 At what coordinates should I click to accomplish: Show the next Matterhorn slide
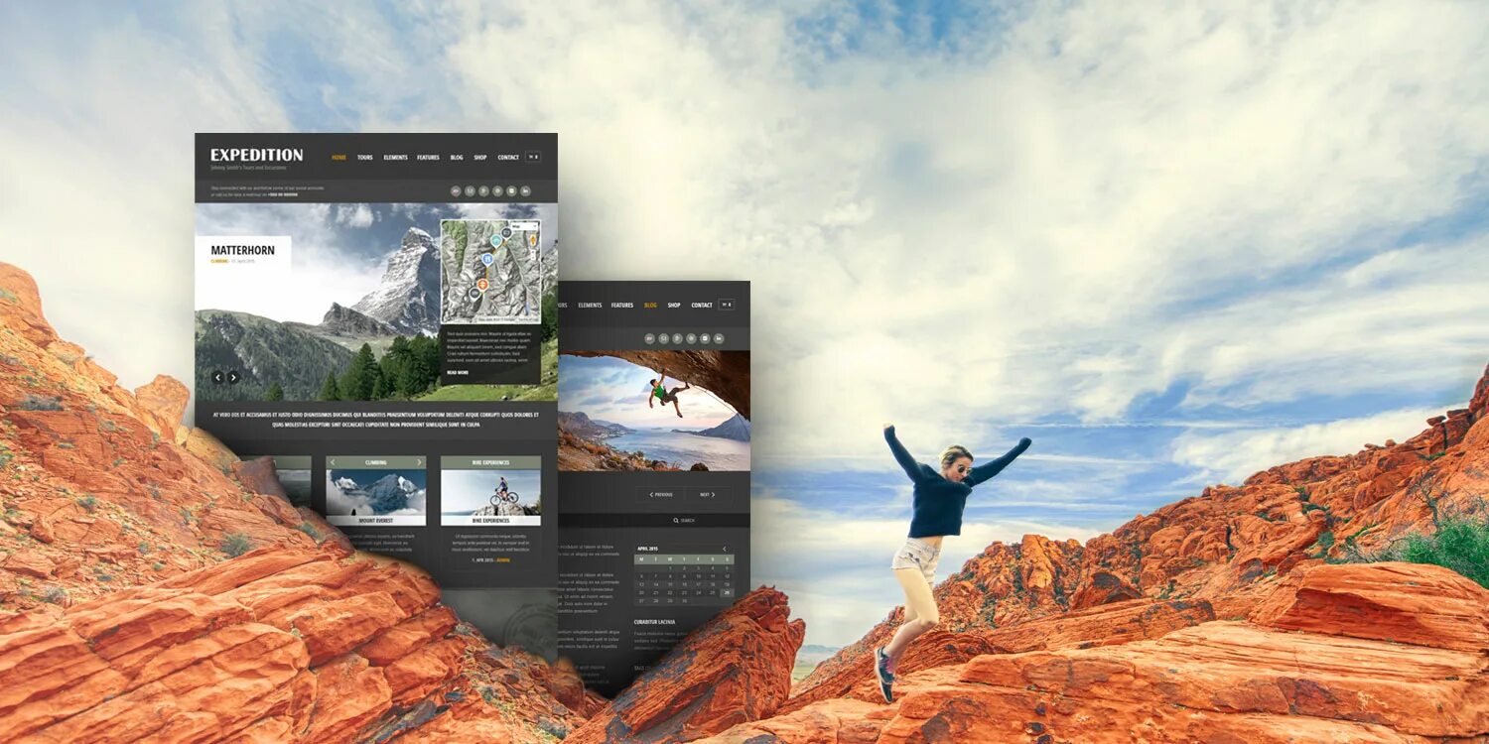[233, 378]
